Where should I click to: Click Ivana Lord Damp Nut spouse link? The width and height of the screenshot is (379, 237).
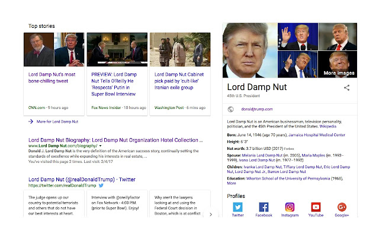(257, 160)
